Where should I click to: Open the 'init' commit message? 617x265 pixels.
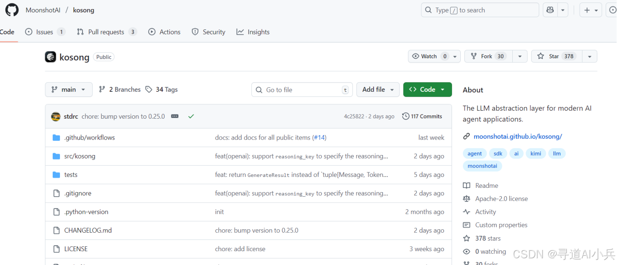pyautogui.click(x=219, y=212)
